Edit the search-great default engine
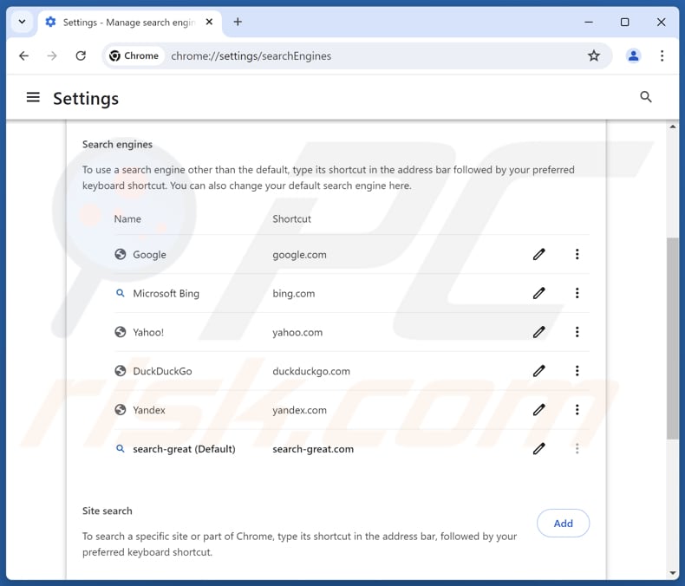The image size is (685, 586). coord(538,449)
